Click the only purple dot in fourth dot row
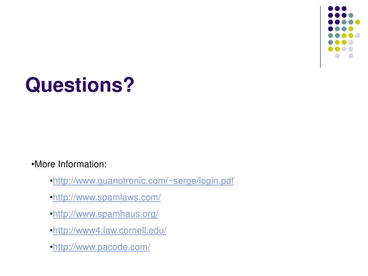The image size is (368, 276). (331, 29)
